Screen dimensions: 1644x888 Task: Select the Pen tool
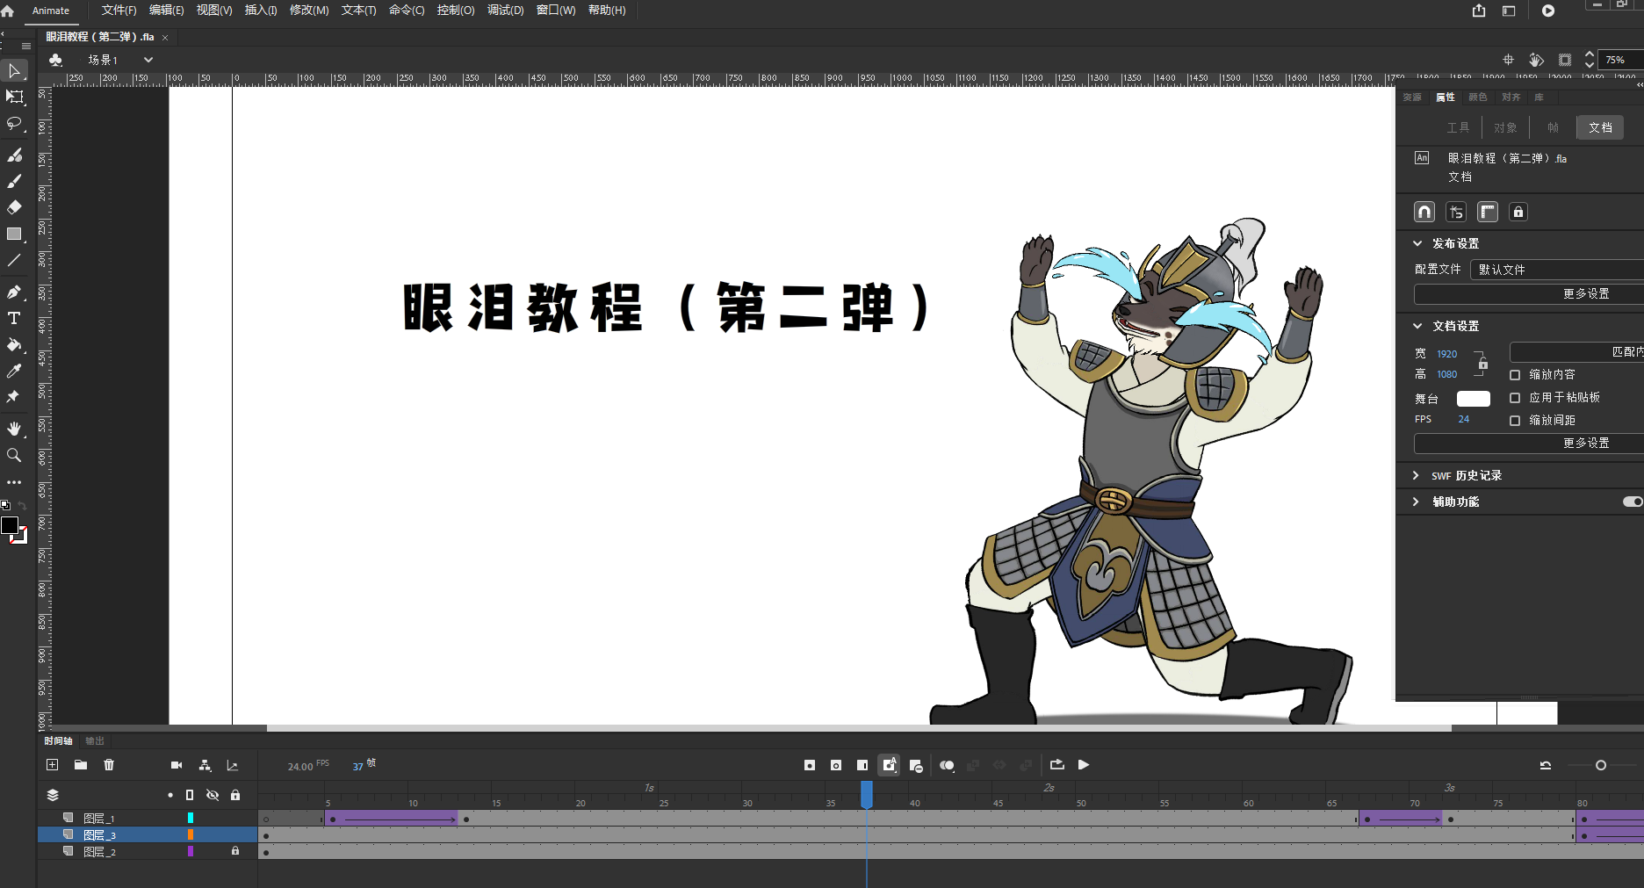pyautogui.click(x=14, y=292)
